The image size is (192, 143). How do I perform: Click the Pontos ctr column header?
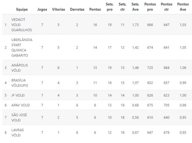pyautogui.click(x=166, y=7)
